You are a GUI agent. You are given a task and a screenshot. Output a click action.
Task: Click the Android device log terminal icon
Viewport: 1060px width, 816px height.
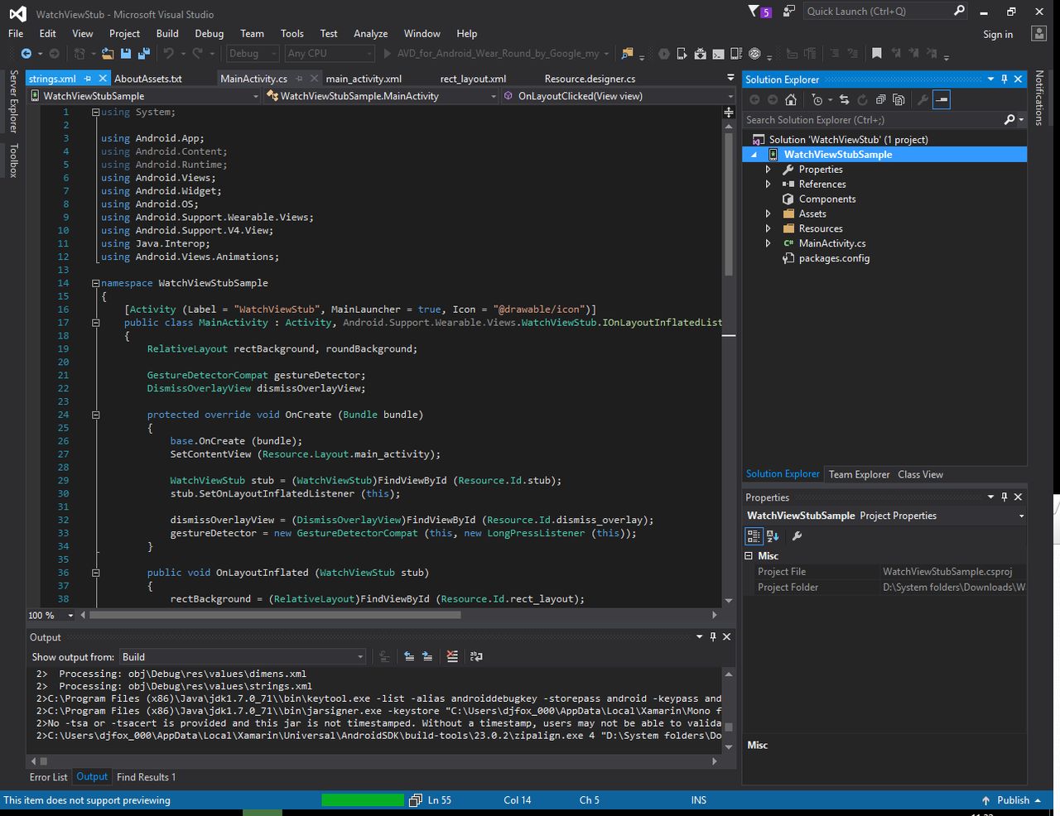pos(718,54)
